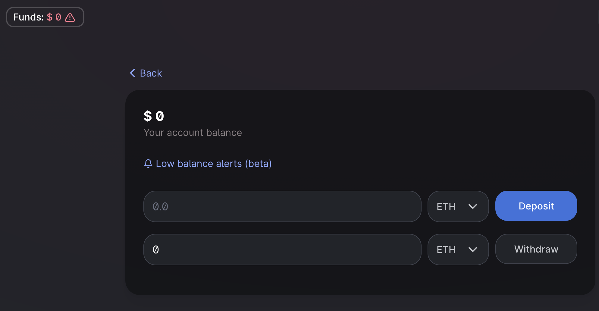Screen dimensions: 599x311
Task: Click the 'Your account balance' label
Action: pyautogui.click(x=193, y=133)
